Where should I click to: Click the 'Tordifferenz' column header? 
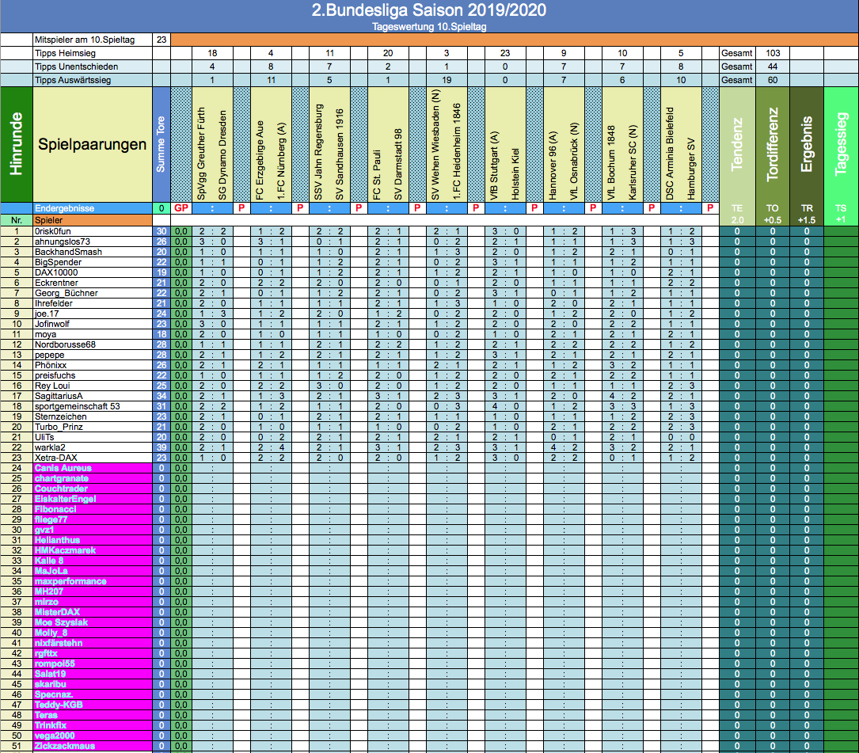click(x=773, y=145)
